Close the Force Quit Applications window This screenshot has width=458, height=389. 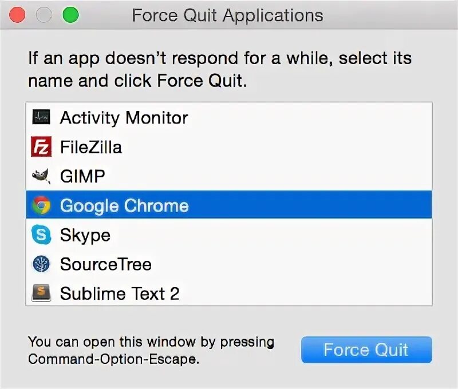(18, 15)
